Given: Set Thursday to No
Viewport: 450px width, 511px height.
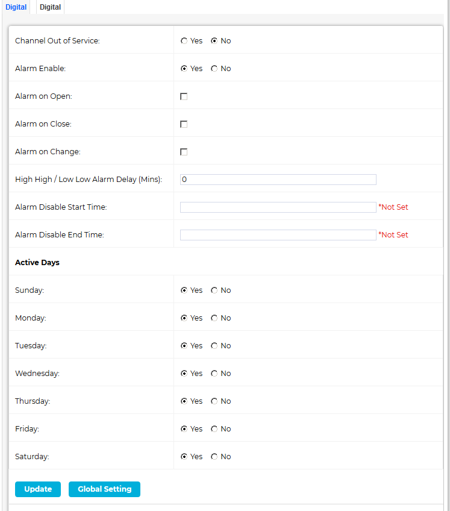Looking at the screenshot, I should (x=214, y=401).
